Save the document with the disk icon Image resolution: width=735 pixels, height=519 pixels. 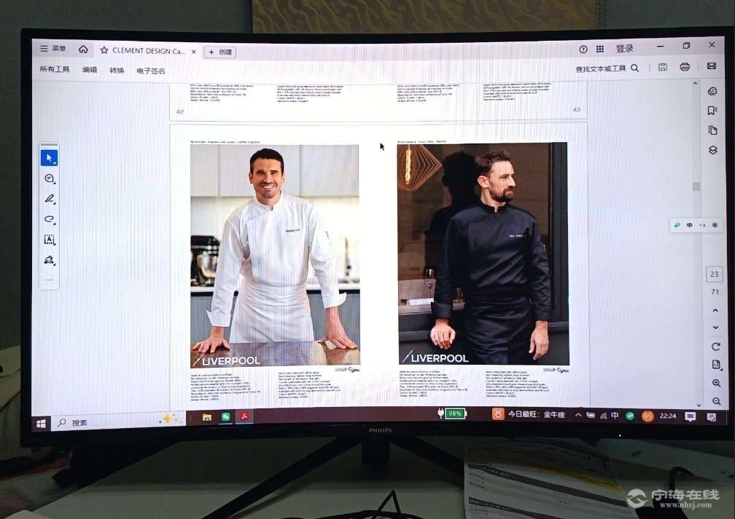(x=663, y=67)
